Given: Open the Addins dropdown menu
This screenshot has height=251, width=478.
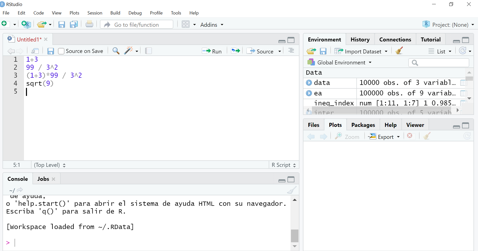Looking at the screenshot, I should [212, 25].
